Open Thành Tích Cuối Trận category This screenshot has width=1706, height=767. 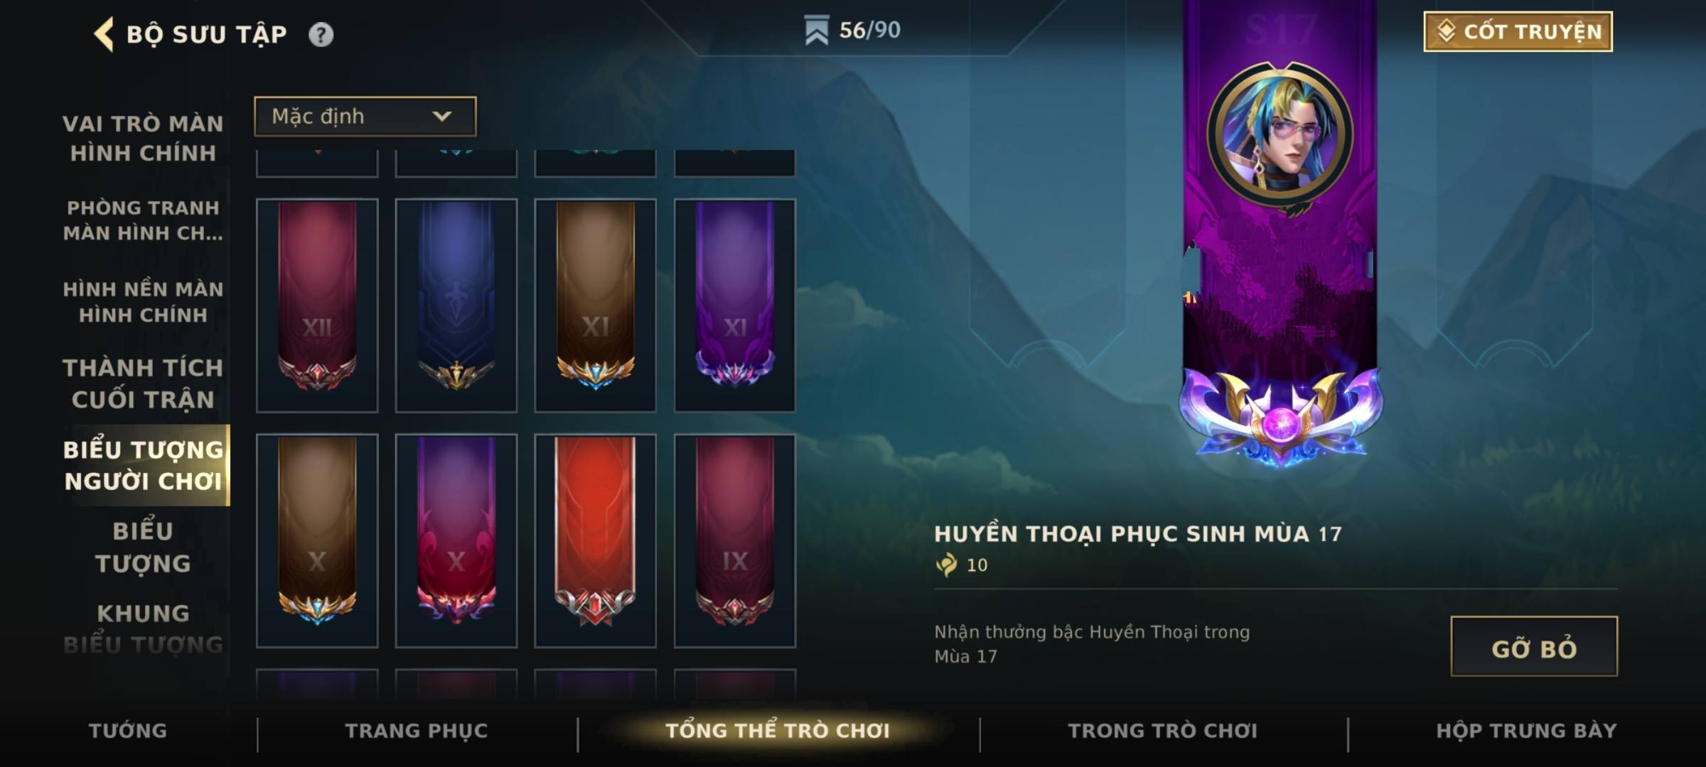pos(143,383)
